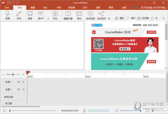This screenshot has width=168, height=114.
Task: Click 申请试用 trial request button
Action: tap(151, 61)
